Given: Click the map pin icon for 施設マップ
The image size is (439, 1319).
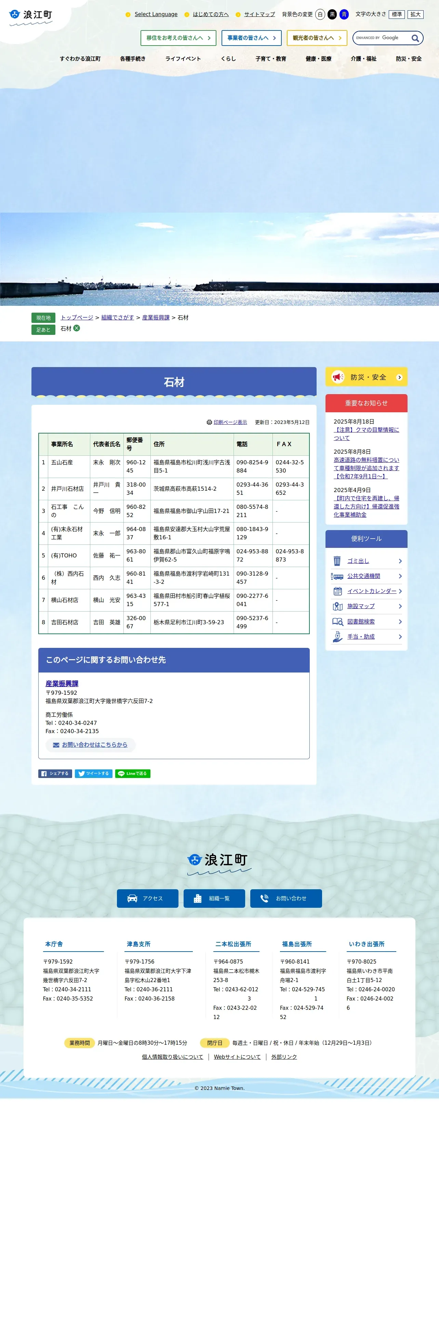Looking at the screenshot, I should point(337,606).
